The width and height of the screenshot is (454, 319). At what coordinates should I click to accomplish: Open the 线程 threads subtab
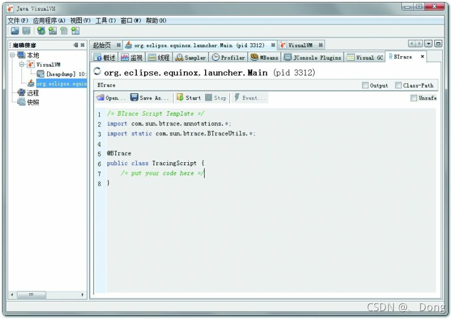159,57
